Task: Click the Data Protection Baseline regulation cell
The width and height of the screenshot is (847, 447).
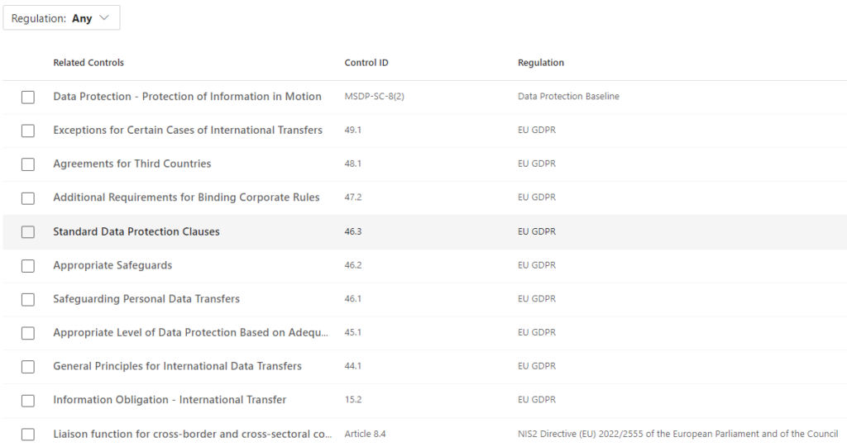Action: click(568, 97)
